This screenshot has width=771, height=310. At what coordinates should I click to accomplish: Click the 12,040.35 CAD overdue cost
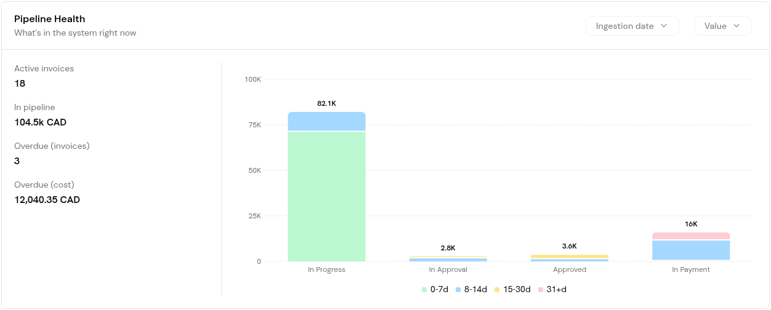click(x=47, y=200)
